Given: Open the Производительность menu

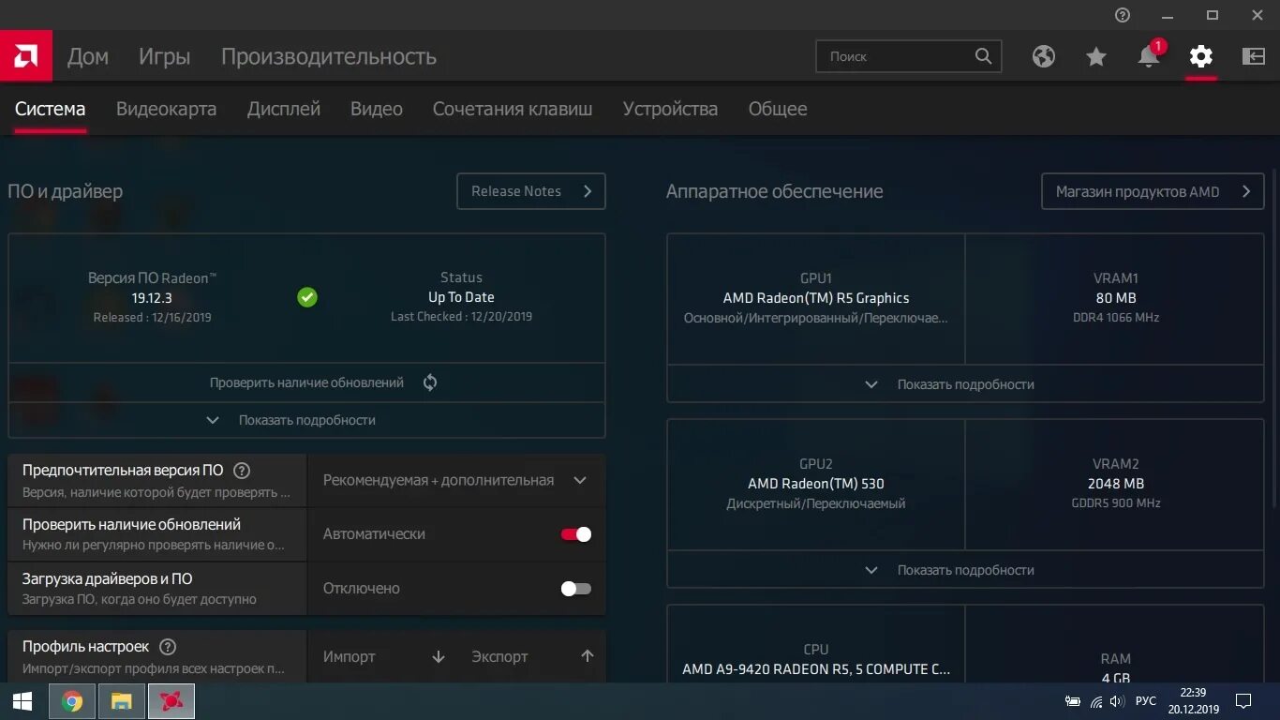Looking at the screenshot, I should pos(329,56).
